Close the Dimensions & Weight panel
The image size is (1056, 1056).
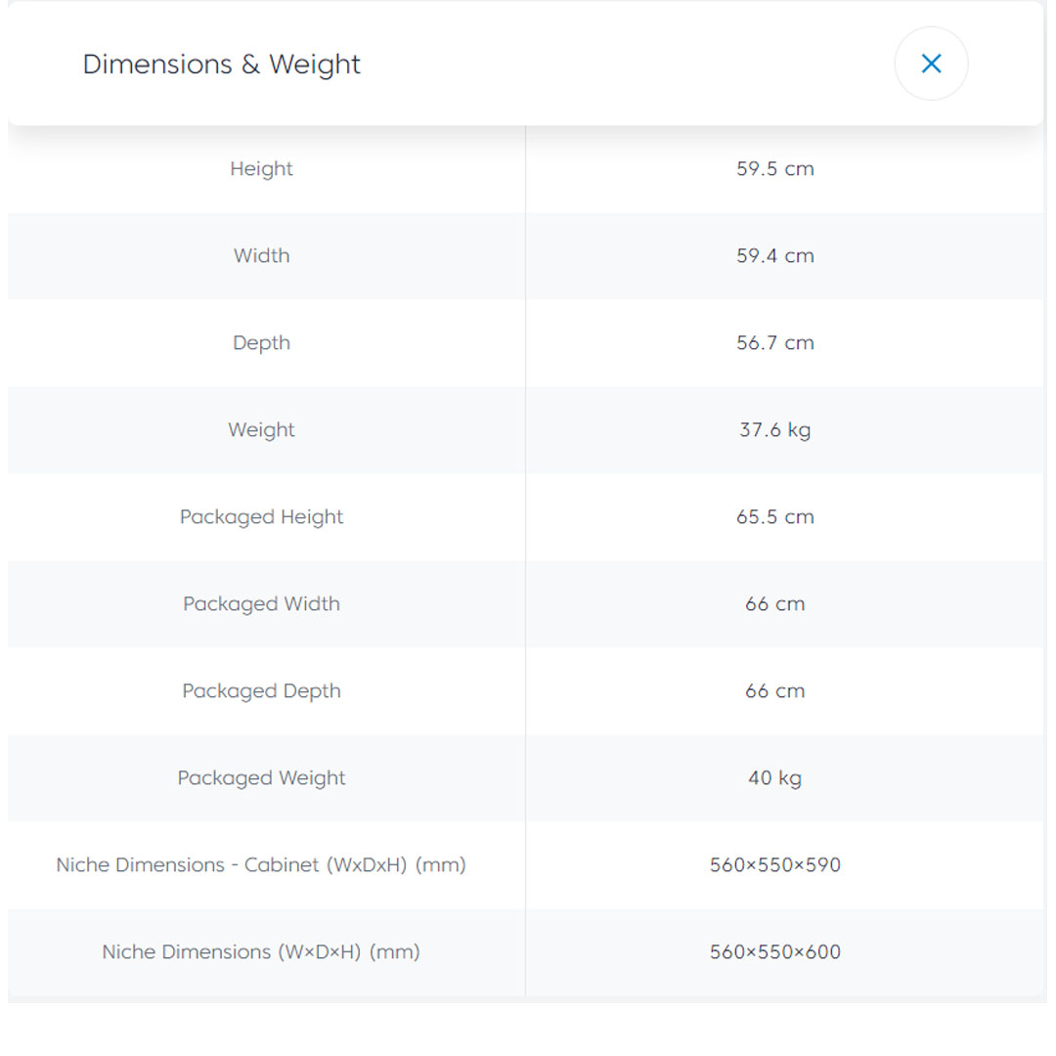pos(931,64)
